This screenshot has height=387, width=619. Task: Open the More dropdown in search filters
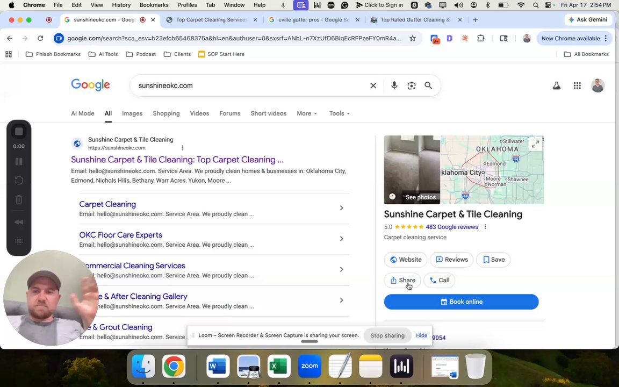pyautogui.click(x=307, y=113)
